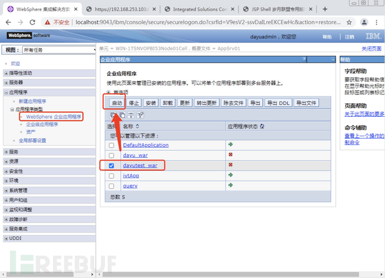Click the 导出 DDL button
The width and height of the screenshot is (385, 278).
[x=278, y=103]
